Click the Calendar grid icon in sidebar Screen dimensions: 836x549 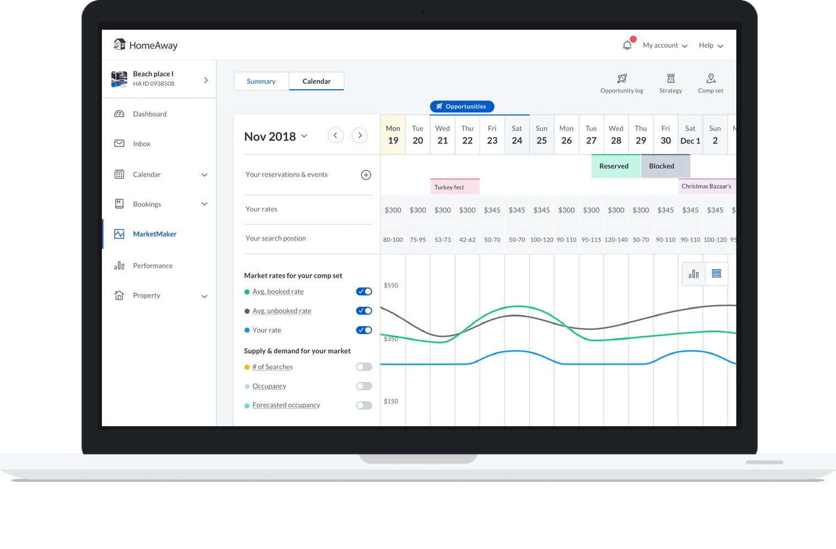point(119,174)
